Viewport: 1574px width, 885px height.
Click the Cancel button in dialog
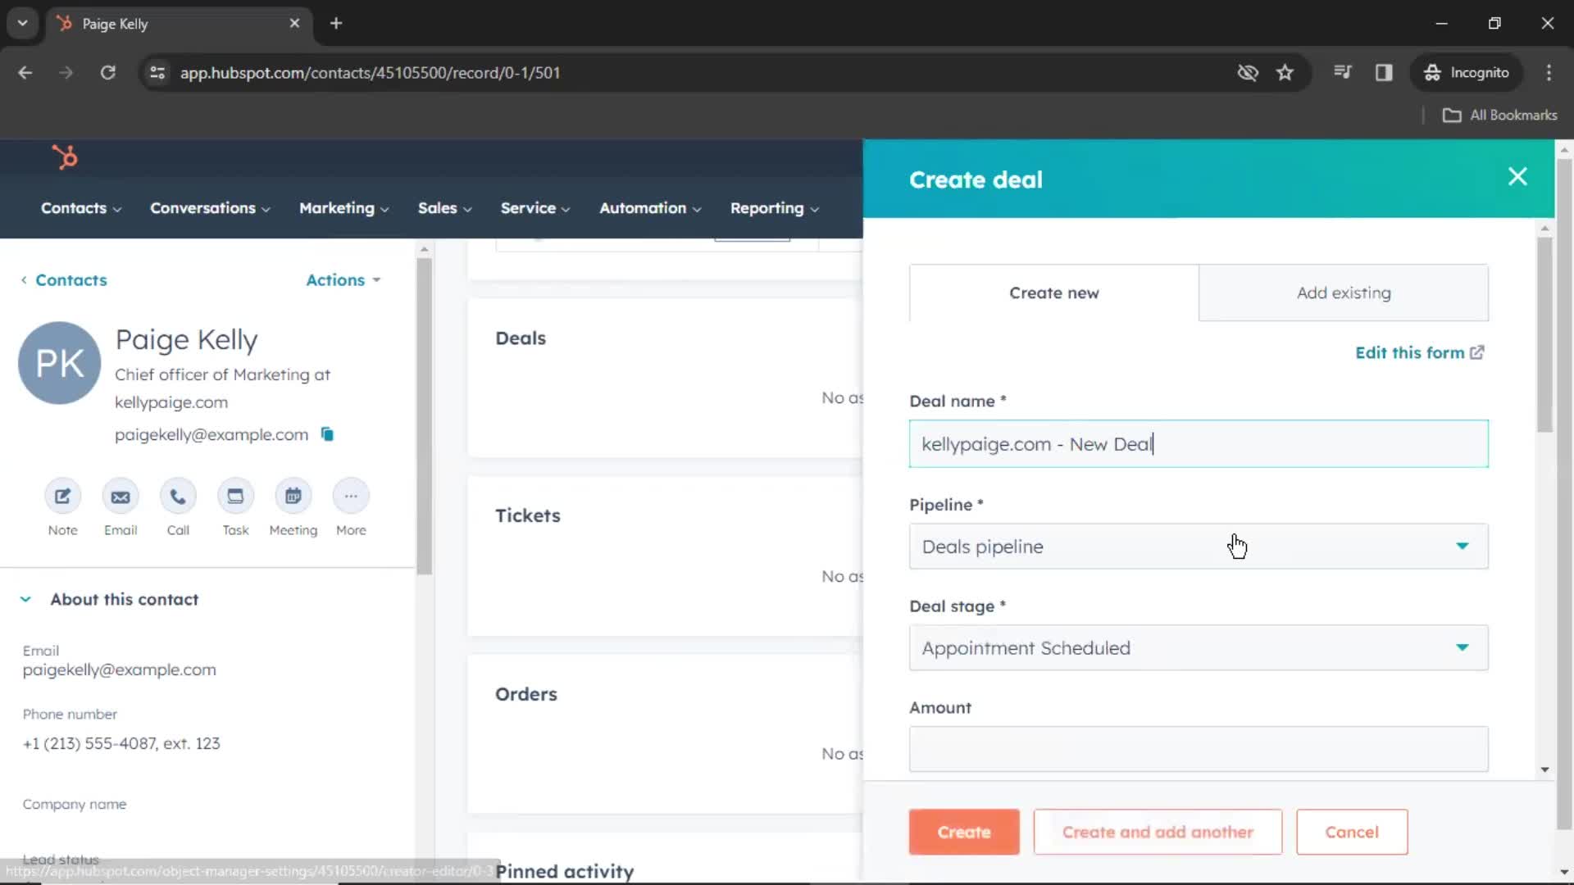click(1353, 832)
